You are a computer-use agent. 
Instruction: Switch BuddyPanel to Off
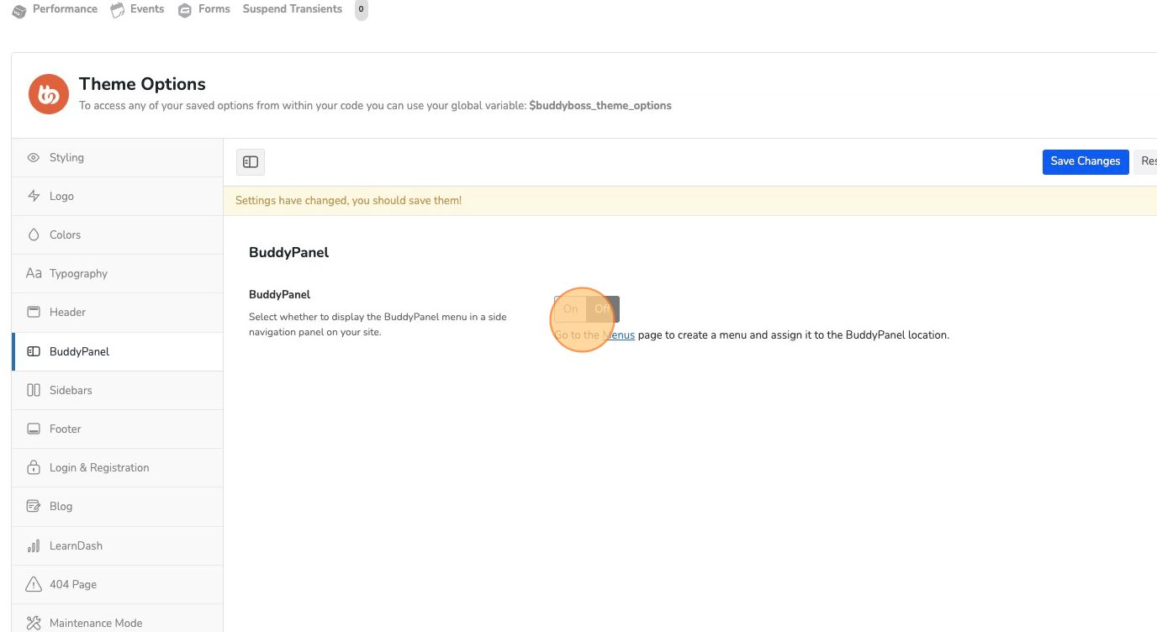603,309
